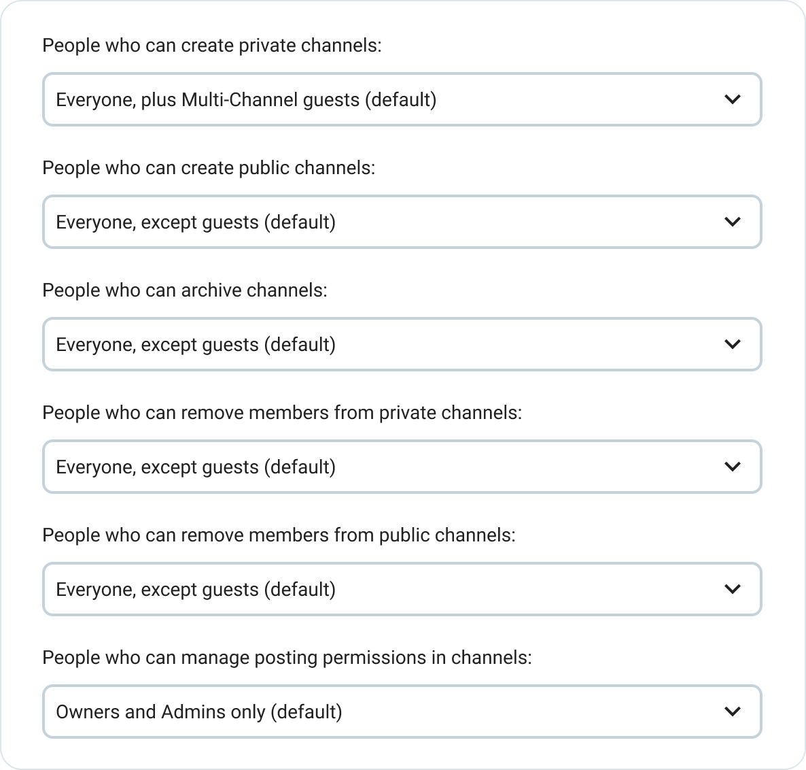Click the 'People who can create public channels' label
Image resolution: width=806 pixels, height=770 pixels.
209,168
